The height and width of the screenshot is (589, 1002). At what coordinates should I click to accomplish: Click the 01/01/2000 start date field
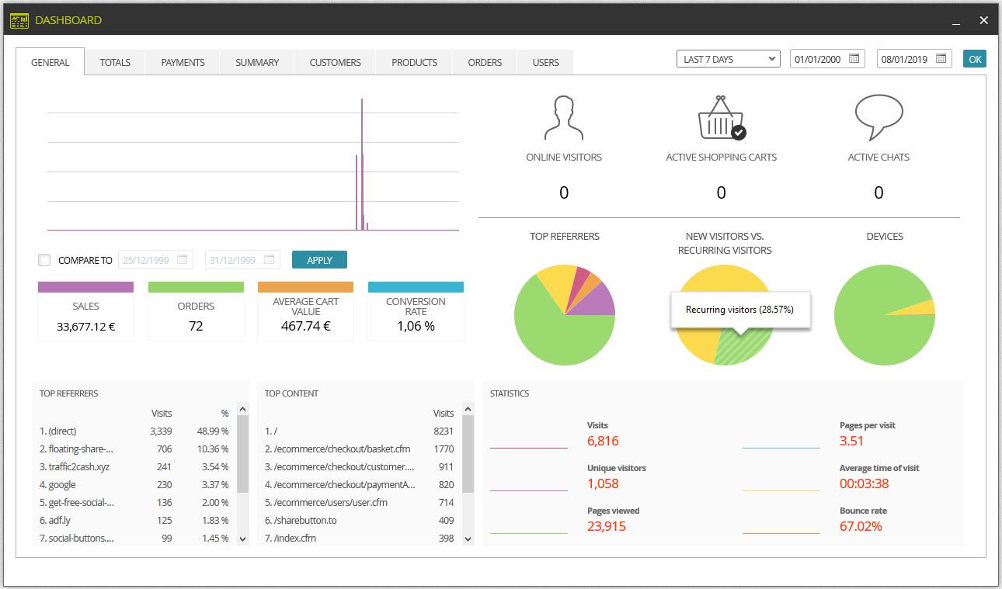(827, 59)
